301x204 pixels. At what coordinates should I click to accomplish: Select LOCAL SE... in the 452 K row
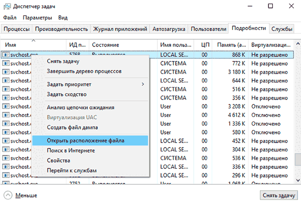[x=174, y=141]
